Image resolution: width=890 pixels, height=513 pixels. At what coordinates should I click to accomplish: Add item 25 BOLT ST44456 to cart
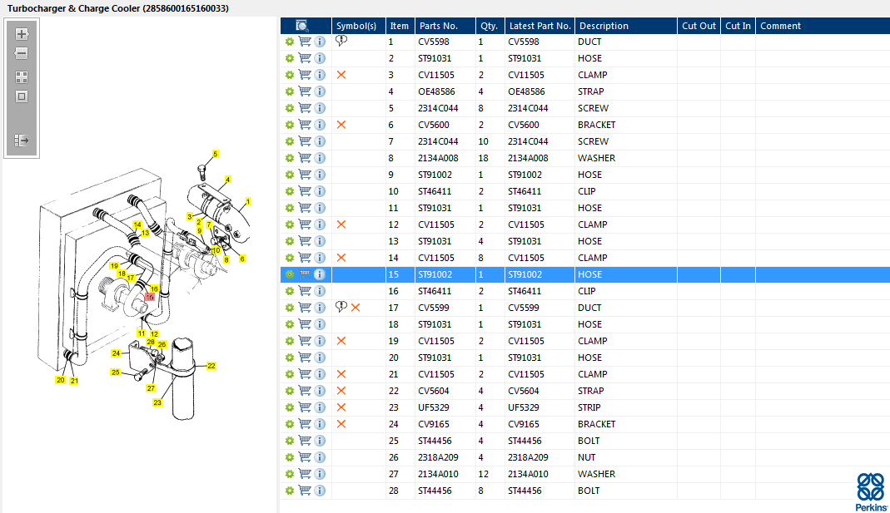(305, 441)
